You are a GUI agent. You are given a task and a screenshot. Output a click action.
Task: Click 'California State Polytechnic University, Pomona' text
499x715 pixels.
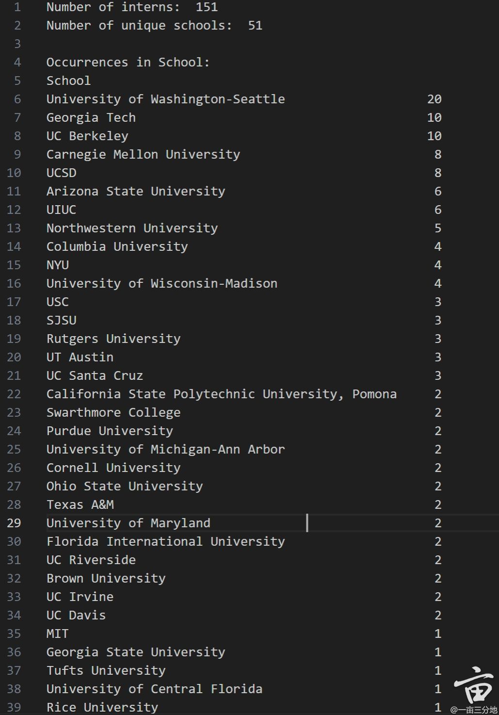click(221, 394)
